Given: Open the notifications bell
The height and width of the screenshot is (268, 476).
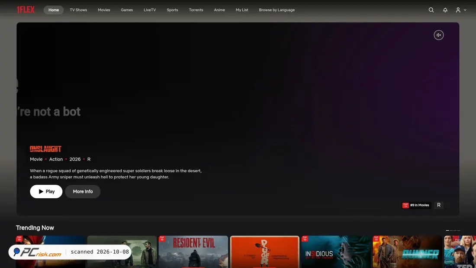Looking at the screenshot, I should tap(445, 10).
